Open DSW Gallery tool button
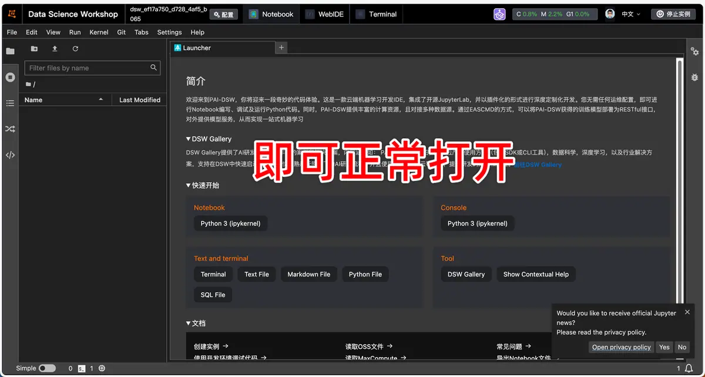This screenshot has height=377, width=705. click(466, 274)
